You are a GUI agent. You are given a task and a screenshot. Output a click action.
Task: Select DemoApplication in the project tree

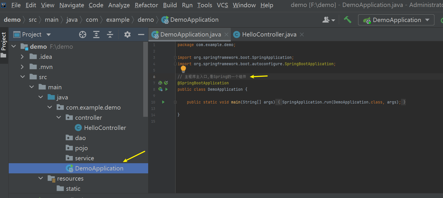click(x=78, y=168)
